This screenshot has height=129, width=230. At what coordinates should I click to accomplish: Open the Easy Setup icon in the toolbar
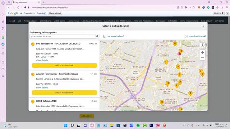pos(227,8)
